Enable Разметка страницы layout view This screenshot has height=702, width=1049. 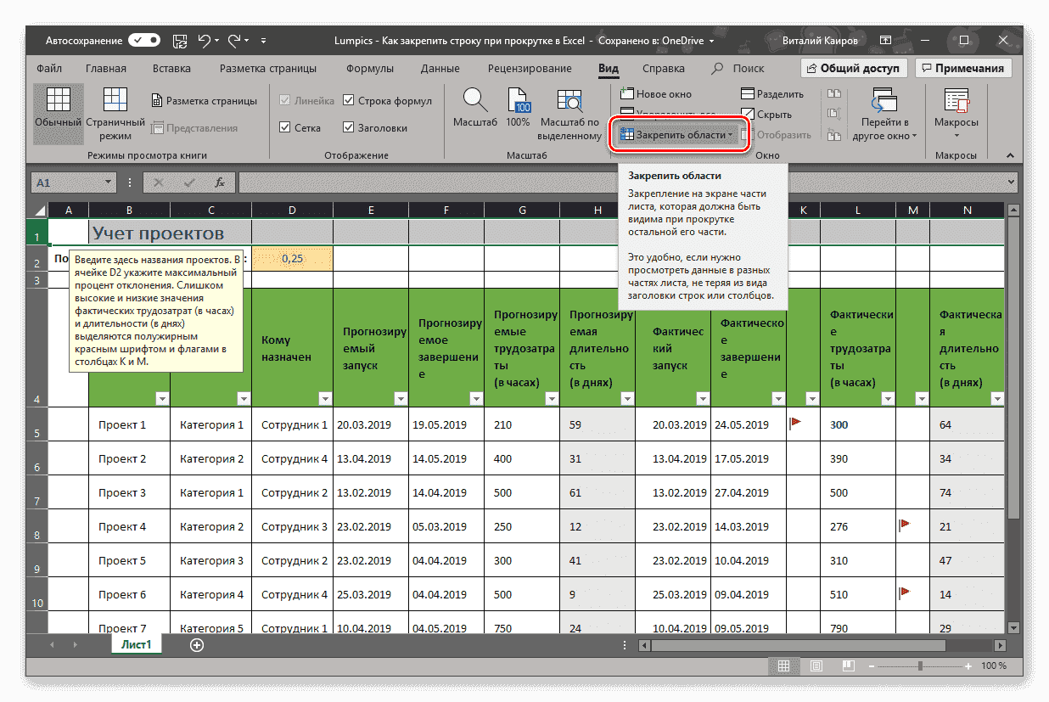tap(205, 99)
